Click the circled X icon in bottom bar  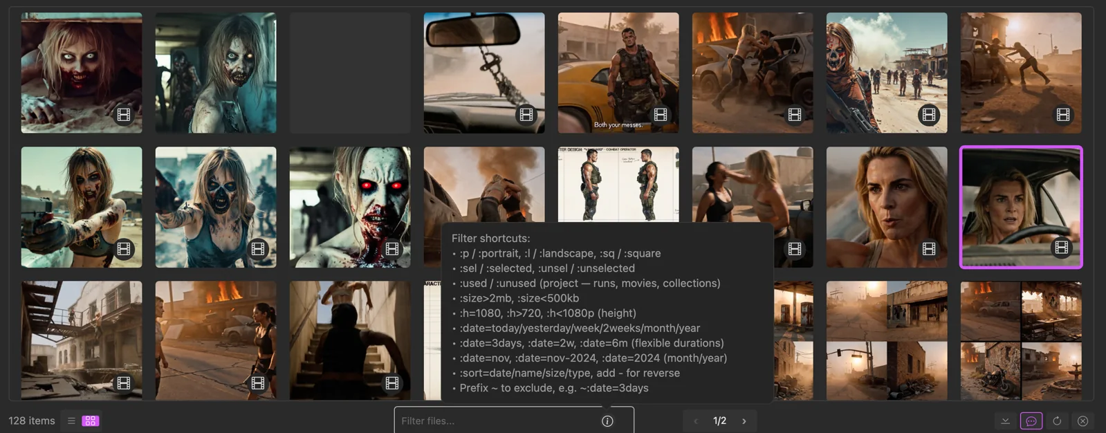point(1083,421)
